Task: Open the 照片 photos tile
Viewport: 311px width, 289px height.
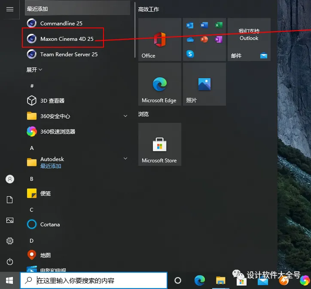Action: click(204, 84)
